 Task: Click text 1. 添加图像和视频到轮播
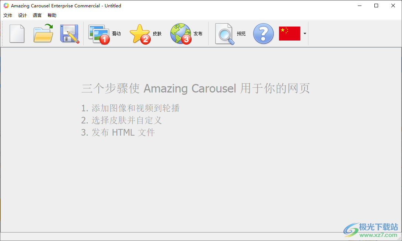[x=130, y=108]
